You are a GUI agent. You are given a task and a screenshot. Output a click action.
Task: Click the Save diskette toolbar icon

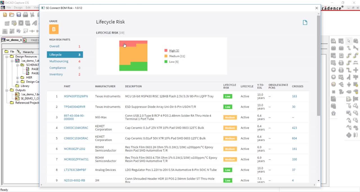[19, 15]
